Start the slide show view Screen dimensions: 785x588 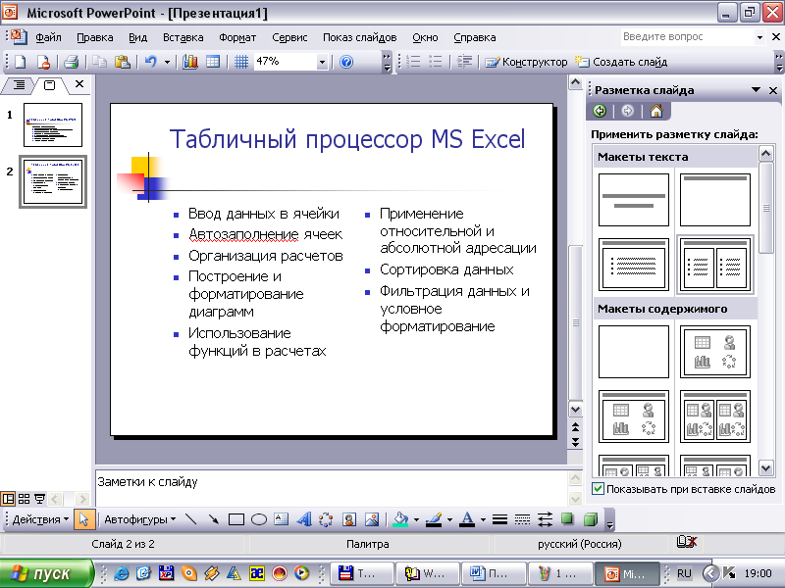tap(39, 499)
